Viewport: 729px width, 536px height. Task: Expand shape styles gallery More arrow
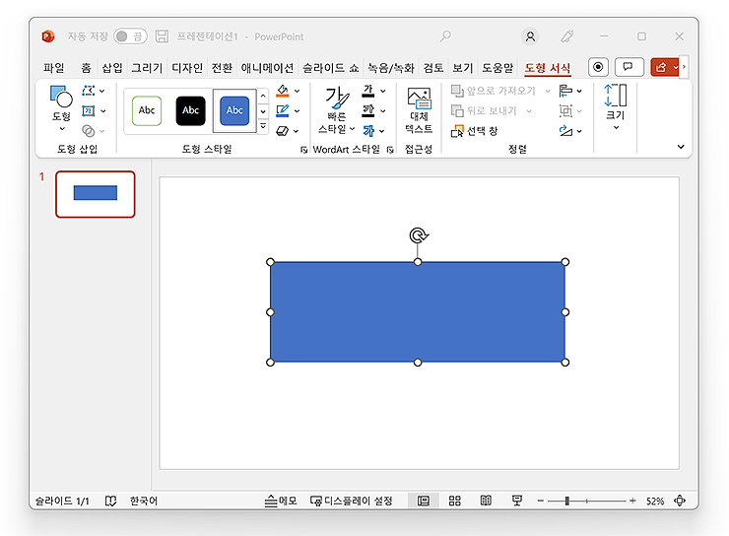(263, 126)
